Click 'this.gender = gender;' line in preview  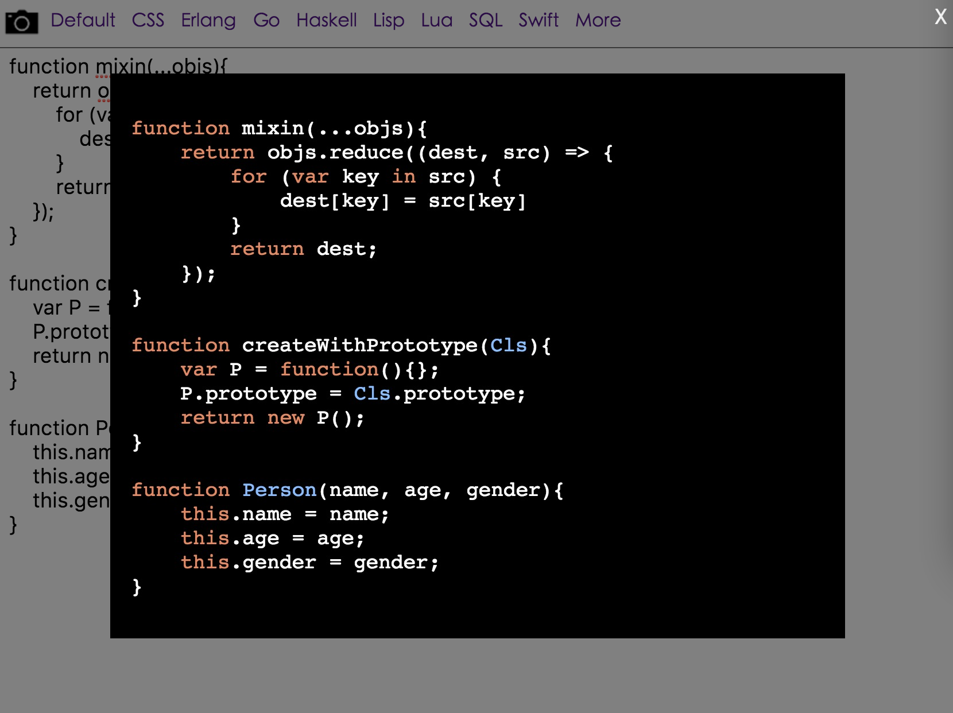(x=310, y=563)
